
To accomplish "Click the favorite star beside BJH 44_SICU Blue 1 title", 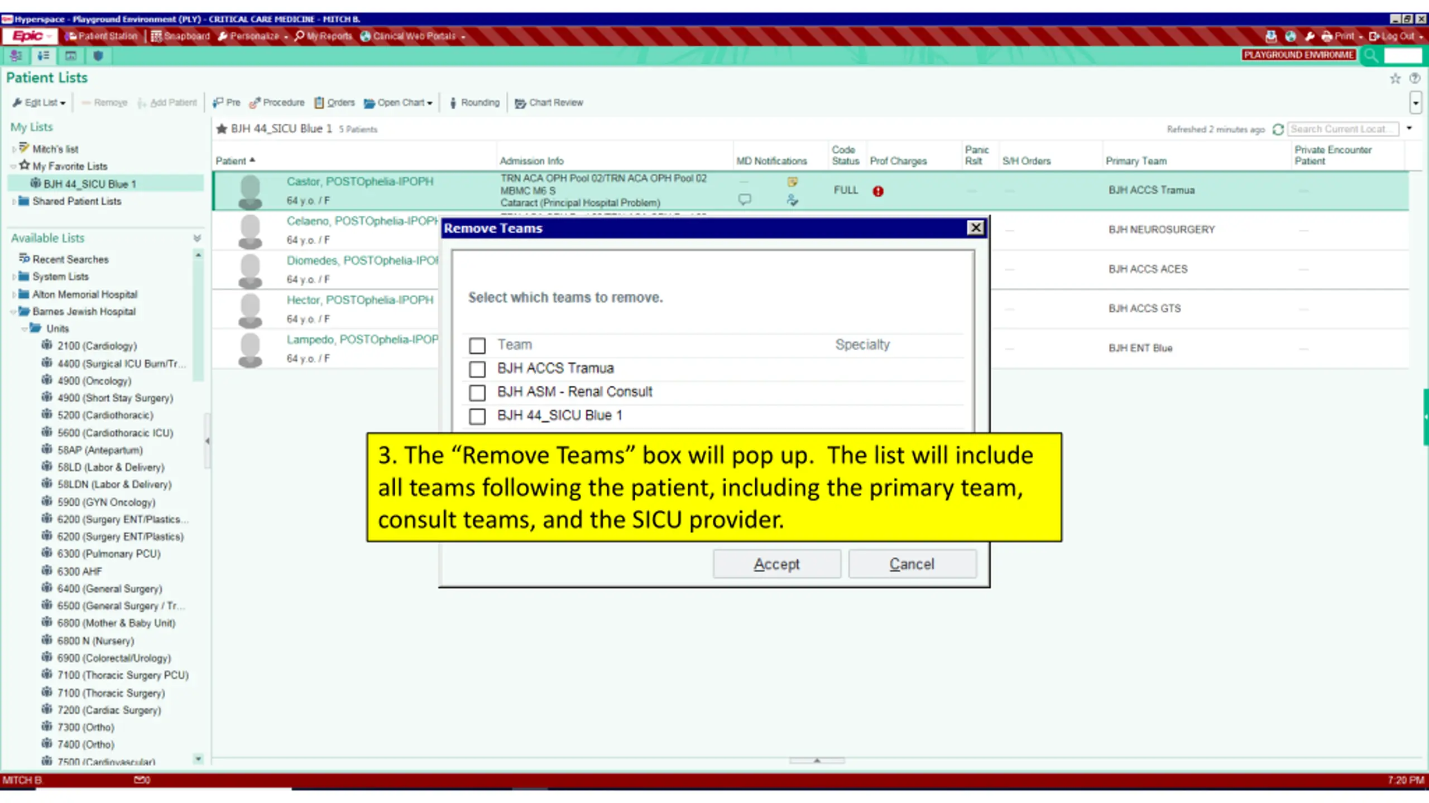I will (x=222, y=129).
